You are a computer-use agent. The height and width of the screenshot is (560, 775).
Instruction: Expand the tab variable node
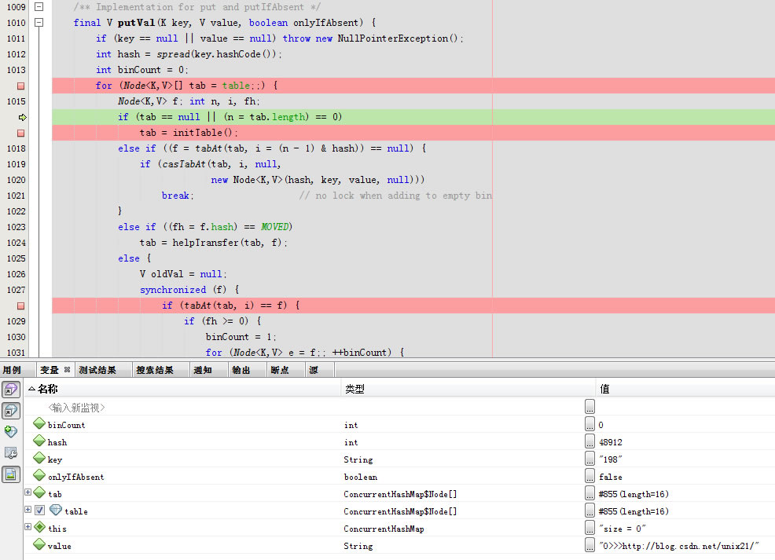pyautogui.click(x=28, y=492)
